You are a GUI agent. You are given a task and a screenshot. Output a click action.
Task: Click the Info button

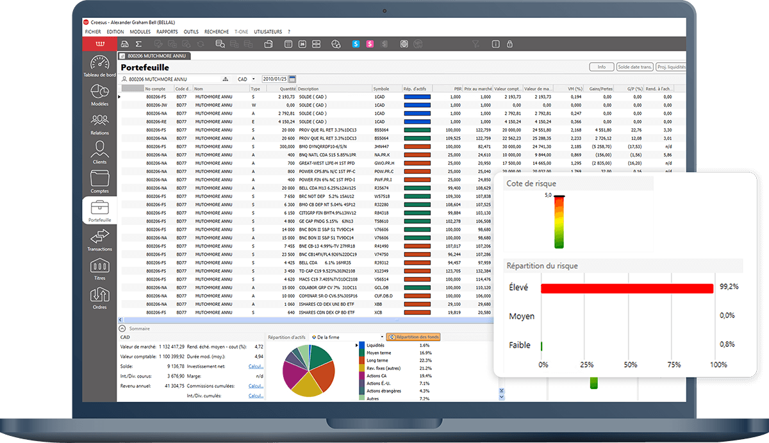pyautogui.click(x=601, y=67)
